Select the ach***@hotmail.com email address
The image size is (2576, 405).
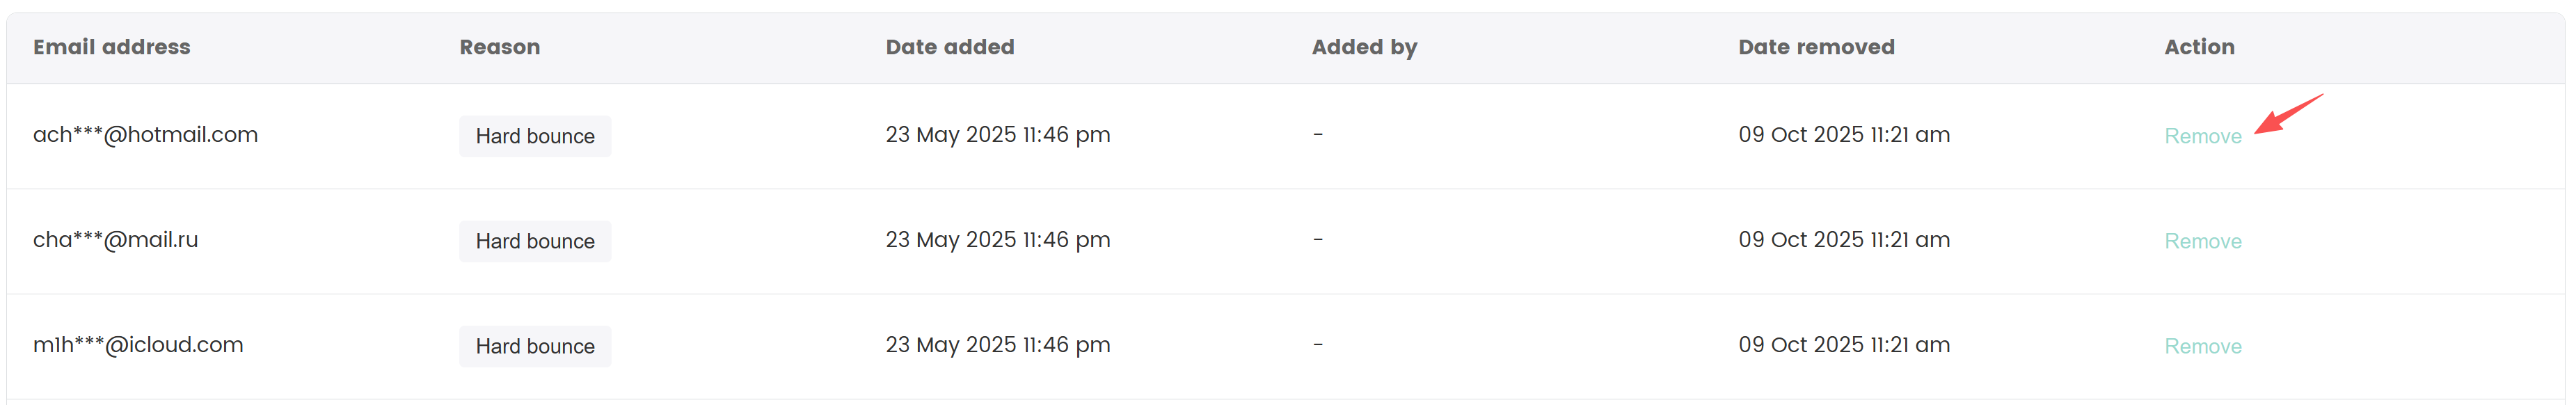(145, 135)
